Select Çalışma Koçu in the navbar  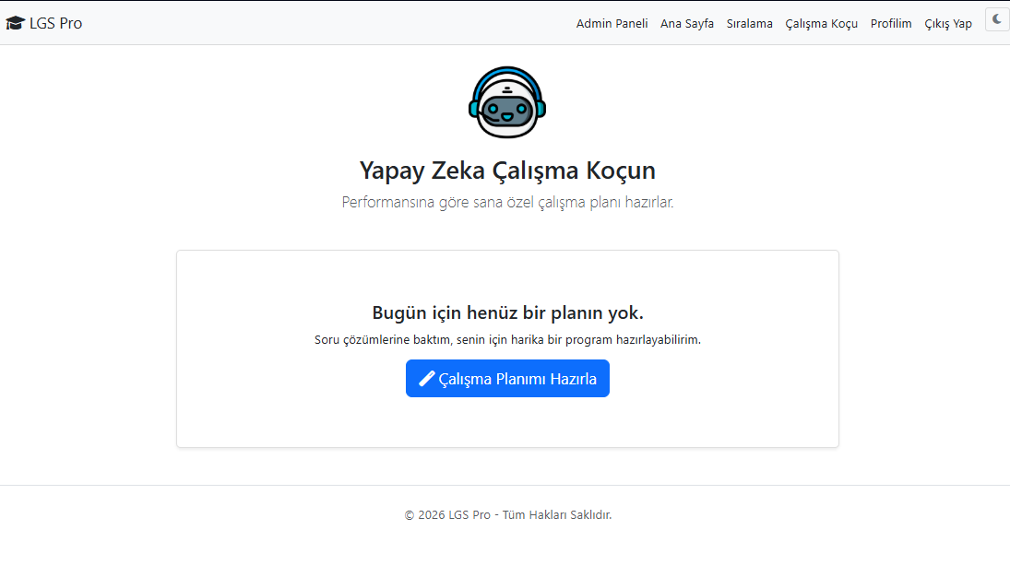coord(821,24)
